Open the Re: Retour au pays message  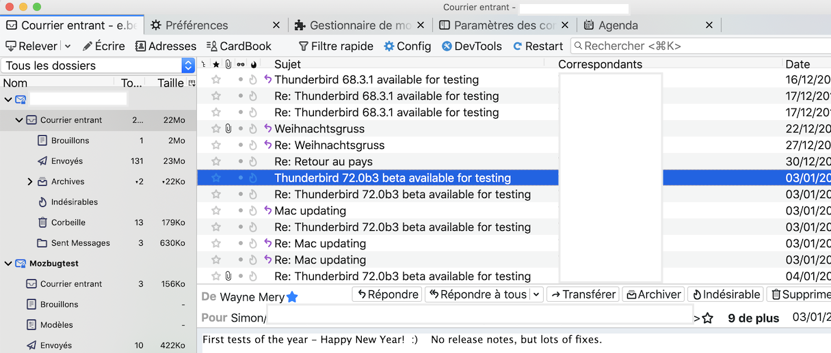click(324, 162)
